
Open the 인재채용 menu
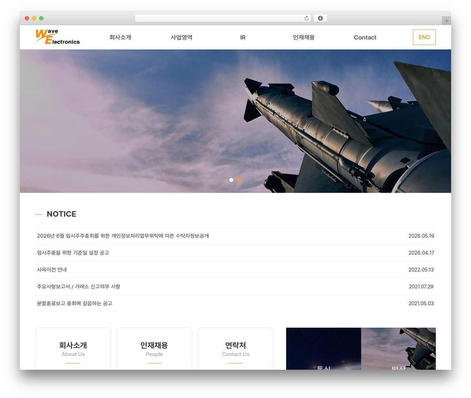[304, 37]
